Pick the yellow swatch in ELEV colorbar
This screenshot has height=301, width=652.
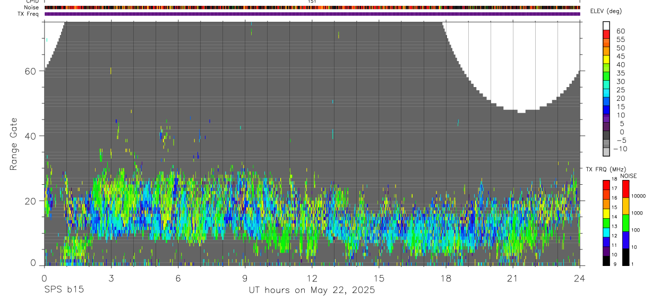coord(606,59)
